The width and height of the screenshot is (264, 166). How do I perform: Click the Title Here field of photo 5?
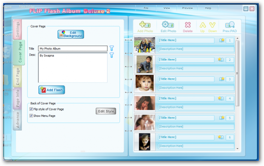pos(186,118)
